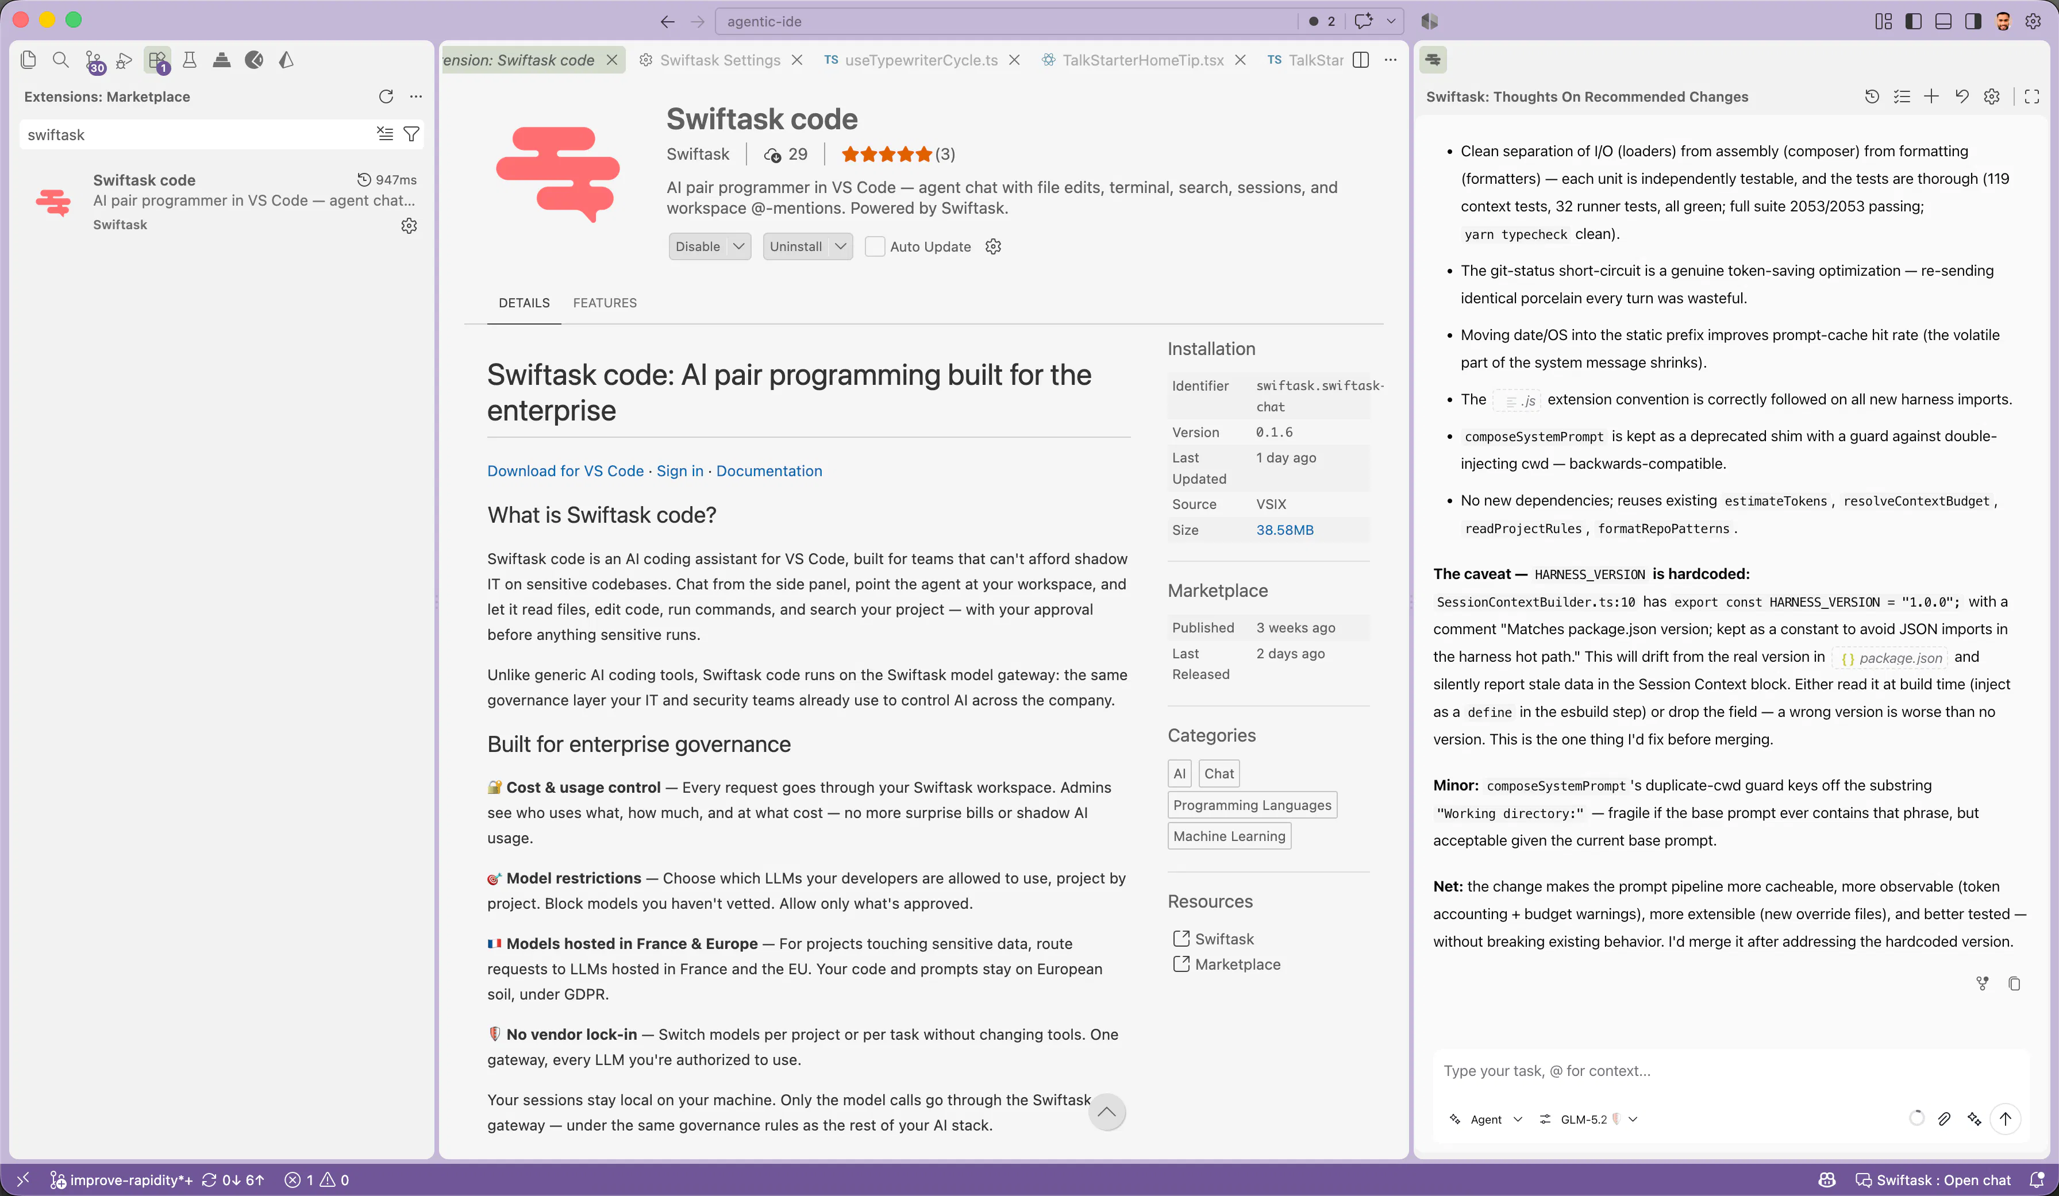The image size is (2059, 1196).
Task: Open the Copilot status icon in status bar
Action: click(1827, 1180)
